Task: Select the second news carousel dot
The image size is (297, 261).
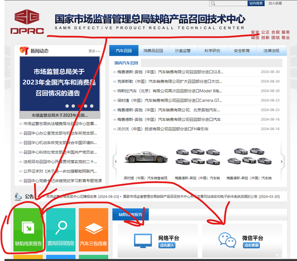Action: [73, 106]
